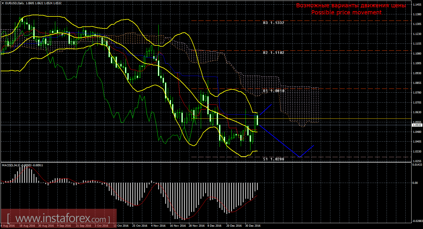This screenshot has width=423, height=229.
Task: Select the R2 1.1102 resistance label
Action: [273, 53]
